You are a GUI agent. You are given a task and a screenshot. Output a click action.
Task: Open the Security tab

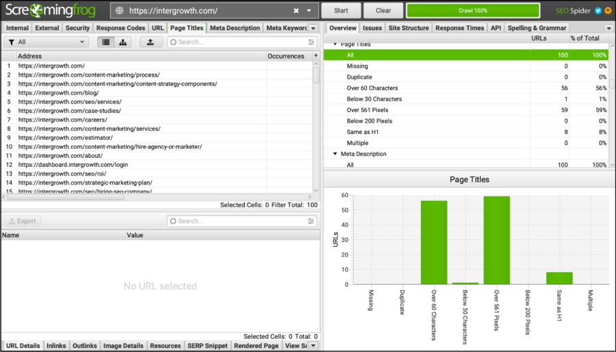pyautogui.click(x=77, y=28)
